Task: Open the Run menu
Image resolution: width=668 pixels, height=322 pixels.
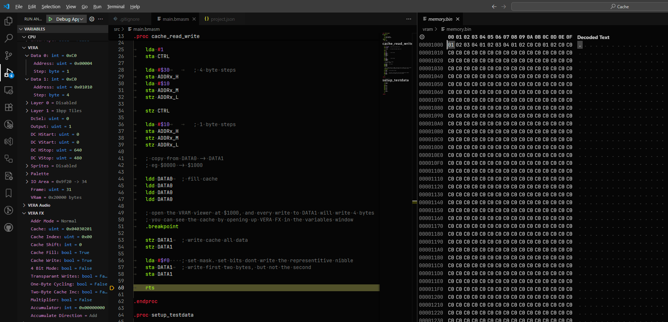Action: (x=97, y=6)
